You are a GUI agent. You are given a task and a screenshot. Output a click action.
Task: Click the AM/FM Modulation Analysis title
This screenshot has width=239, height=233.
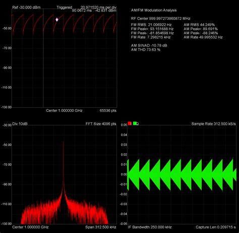pyautogui.click(x=154, y=10)
